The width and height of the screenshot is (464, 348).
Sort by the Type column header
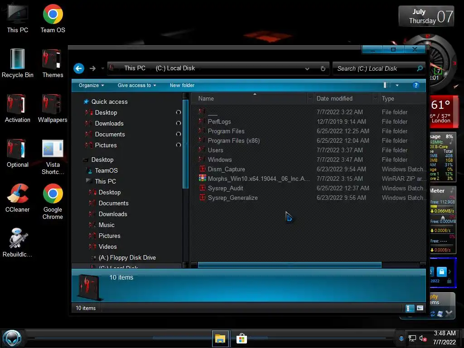coord(403,98)
